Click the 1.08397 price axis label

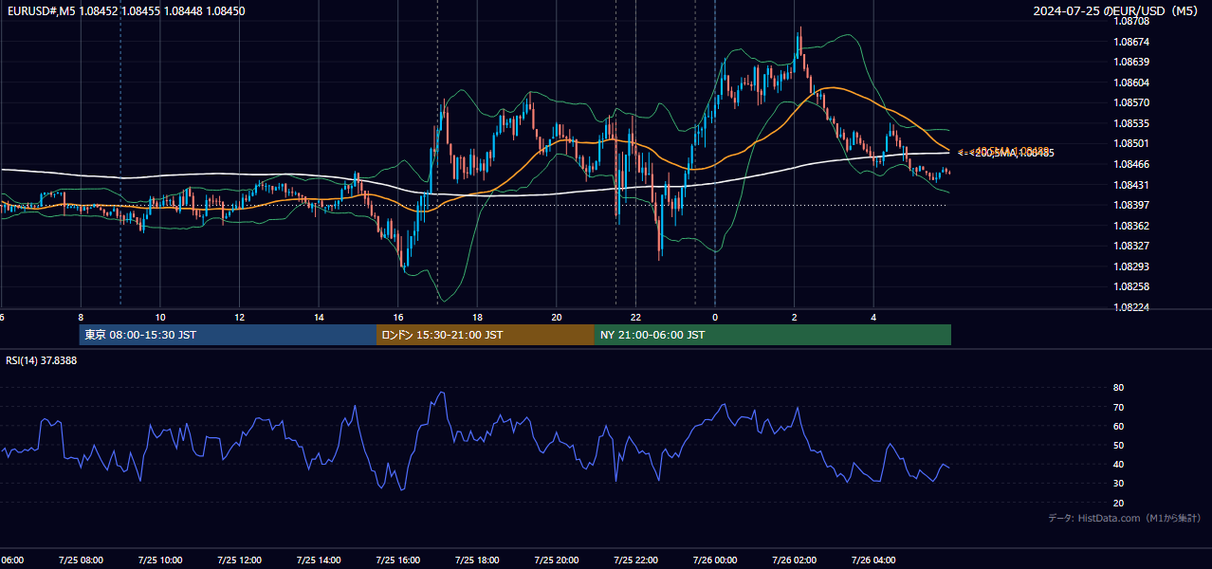(1131, 205)
